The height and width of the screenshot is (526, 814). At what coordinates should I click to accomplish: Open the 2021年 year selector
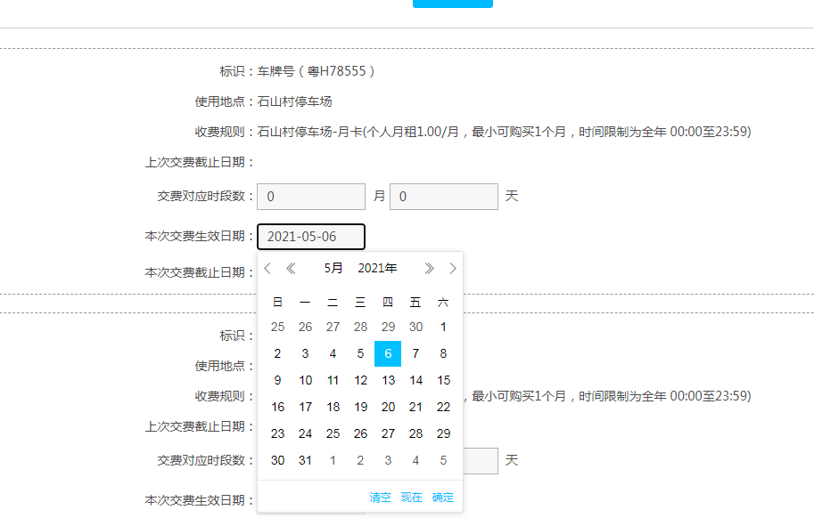pyautogui.click(x=377, y=269)
